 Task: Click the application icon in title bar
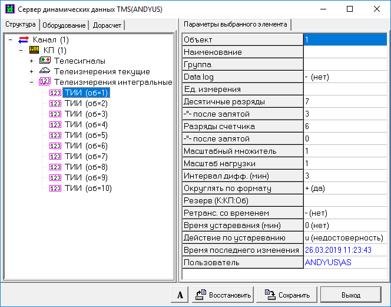(8, 9)
